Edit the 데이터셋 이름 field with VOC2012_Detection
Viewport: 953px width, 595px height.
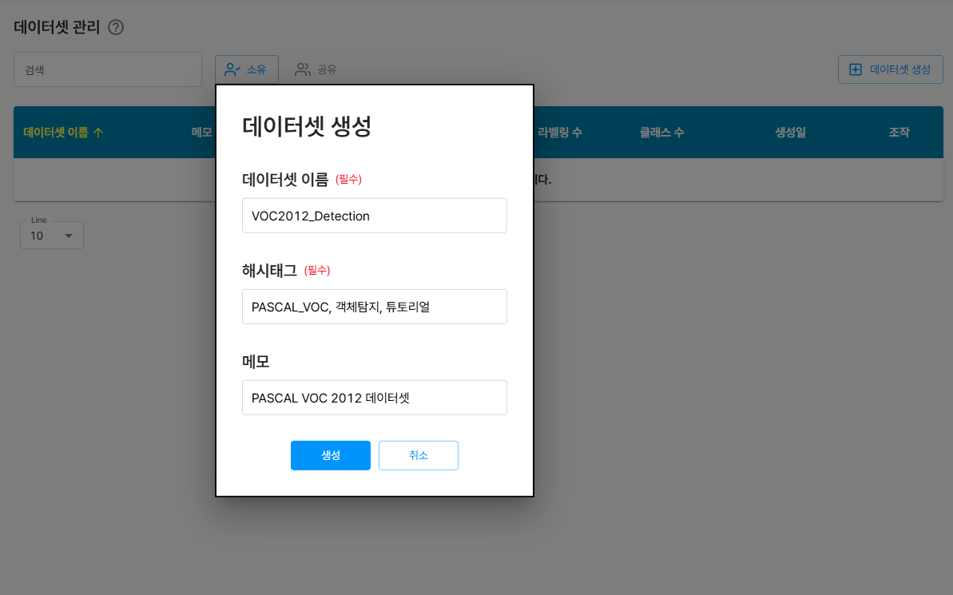click(375, 216)
